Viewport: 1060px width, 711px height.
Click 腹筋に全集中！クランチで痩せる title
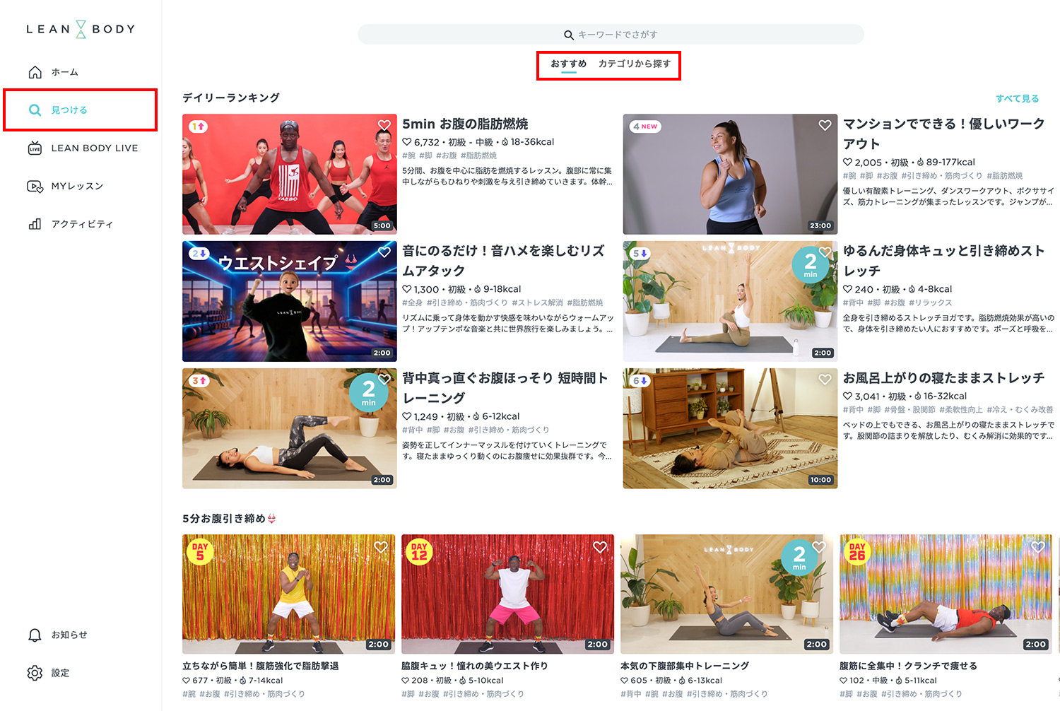(908, 666)
